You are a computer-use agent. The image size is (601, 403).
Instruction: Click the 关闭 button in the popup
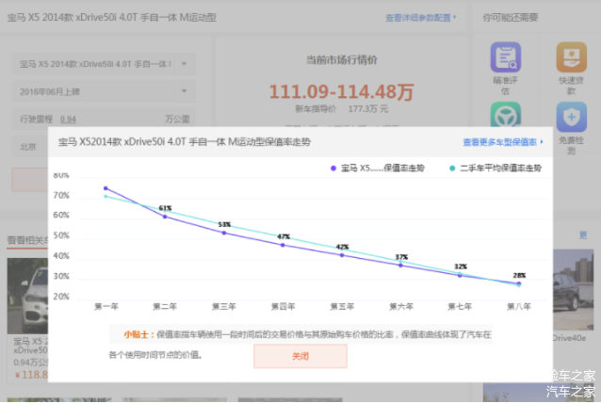[300, 356]
